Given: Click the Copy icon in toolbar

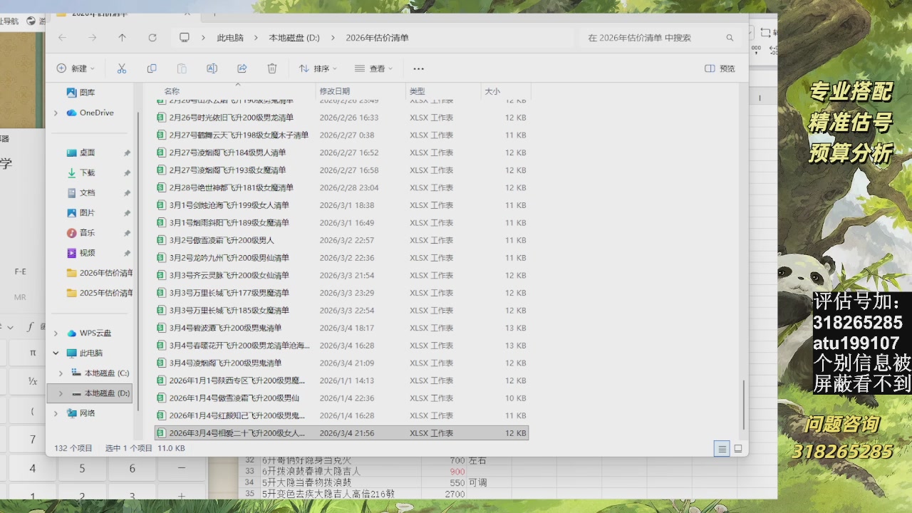Looking at the screenshot, I should tap(152, 68).
